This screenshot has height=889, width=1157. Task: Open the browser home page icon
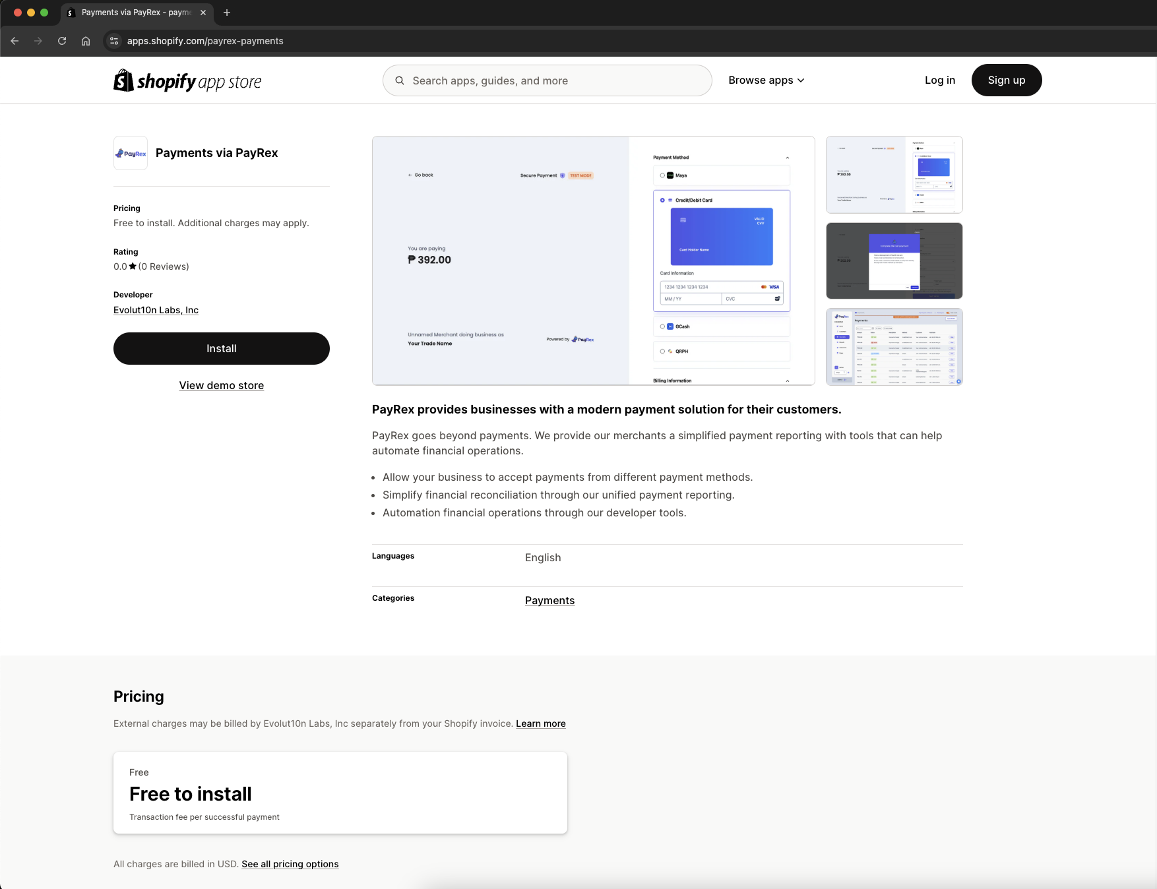click(x=85, y=41)
